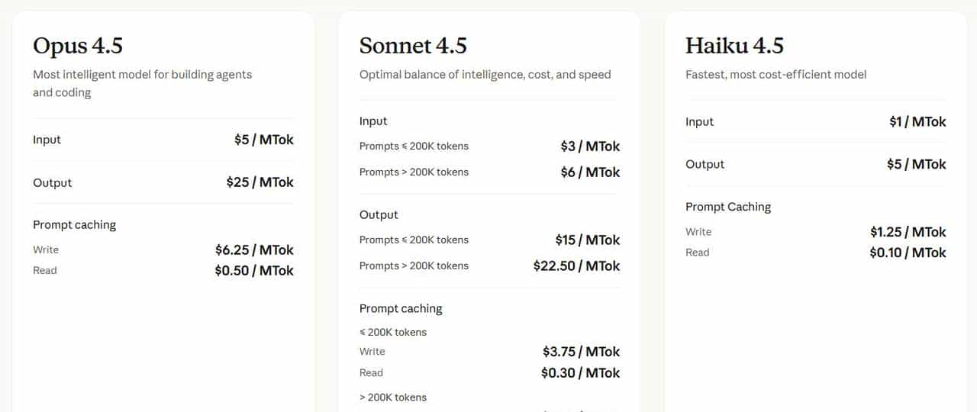The width and height of the screenshot is (977, 412).
Task: Click the Opus 4.5 input price $5 / MTok
Action: pos(263,140)
